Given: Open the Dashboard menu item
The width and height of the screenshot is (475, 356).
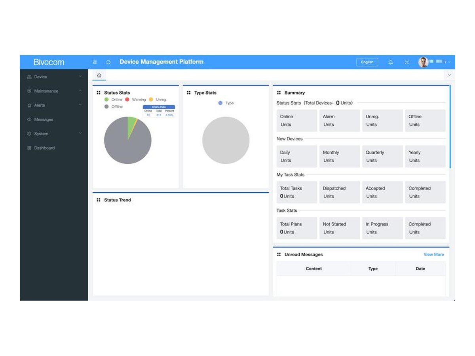Looking at the screenshot, I should (x=54, y=148).
